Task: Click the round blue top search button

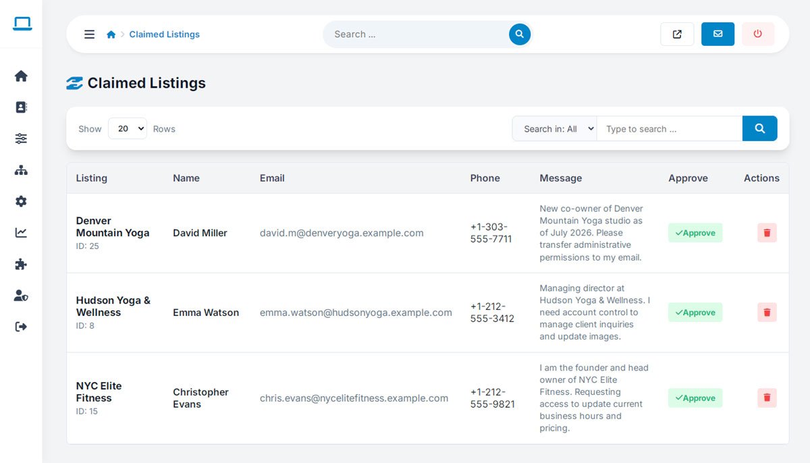Action: (520, 34)
